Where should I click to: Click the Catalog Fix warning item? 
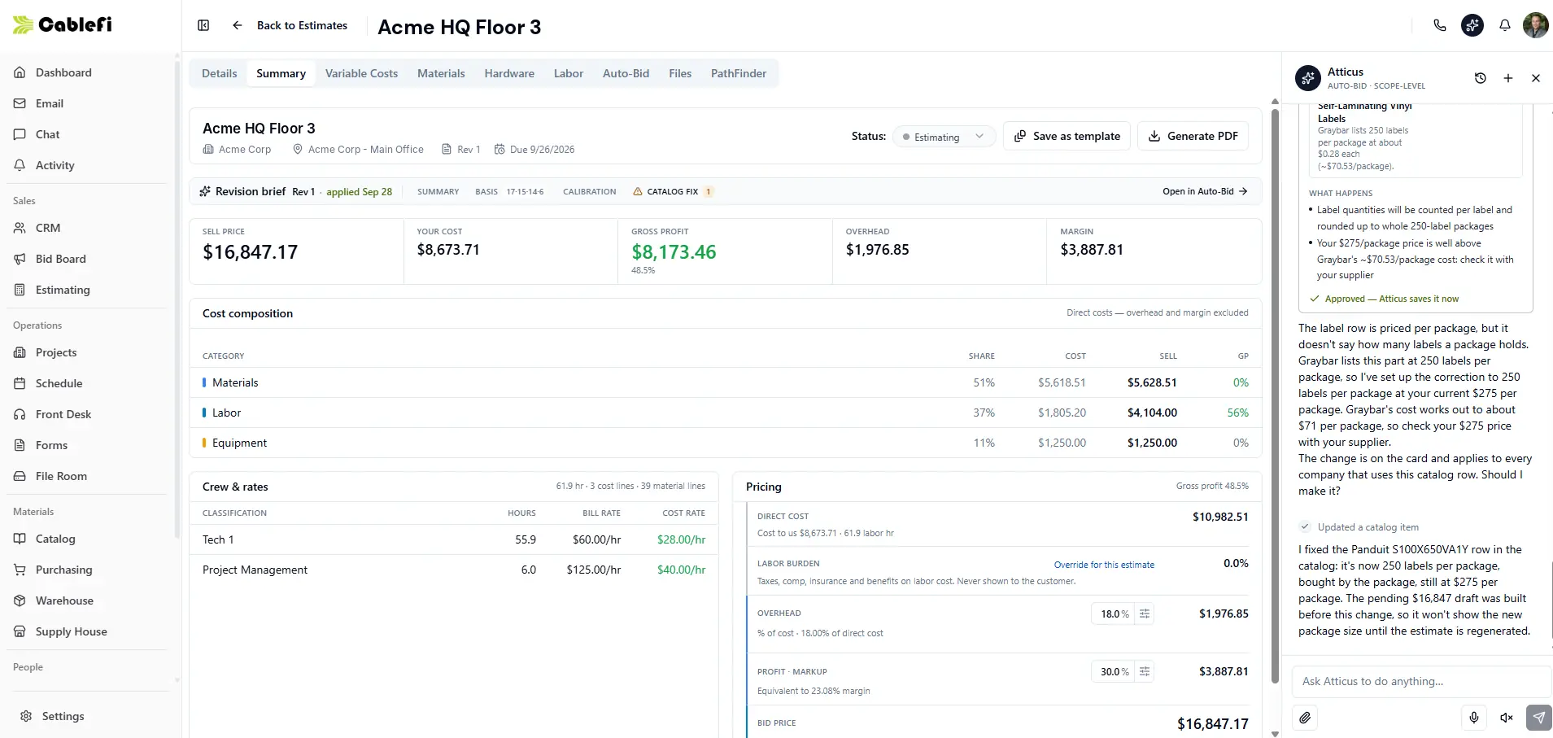coord(673,192)
